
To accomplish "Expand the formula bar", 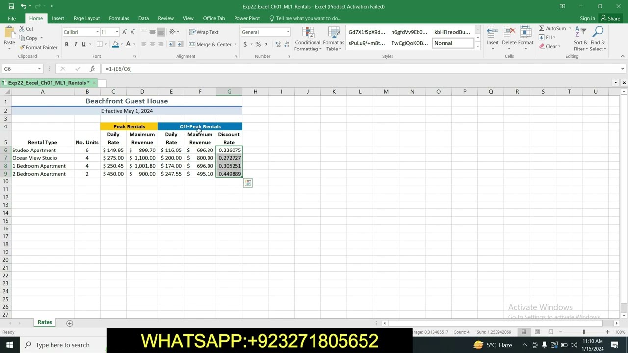I will tap(622, 69).
